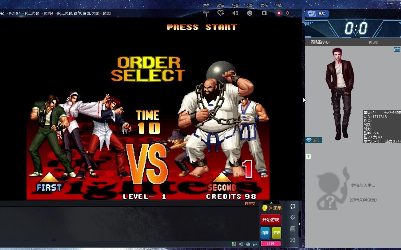Select the 沉默 menu item
The height and width of the screenshot is (250, 401).
point(250,5)
